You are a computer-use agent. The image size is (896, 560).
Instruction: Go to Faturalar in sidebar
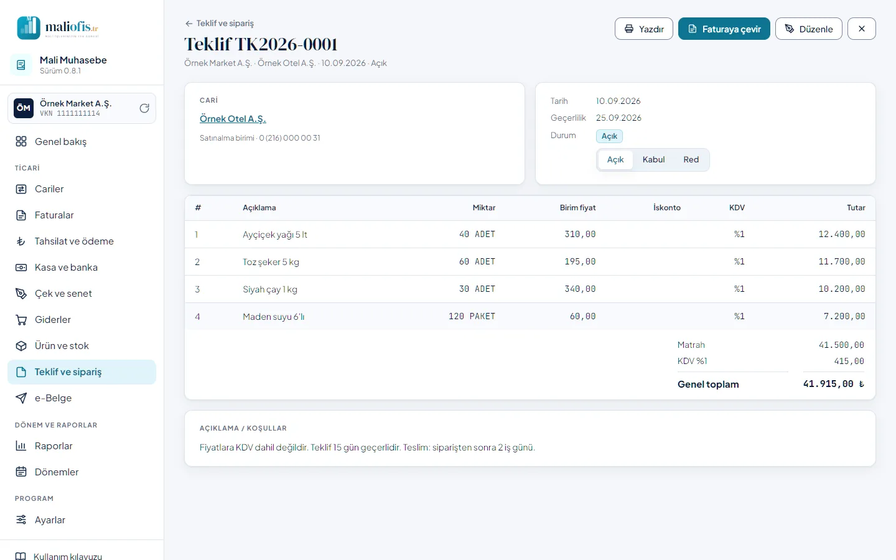click(x=82, y=215)
